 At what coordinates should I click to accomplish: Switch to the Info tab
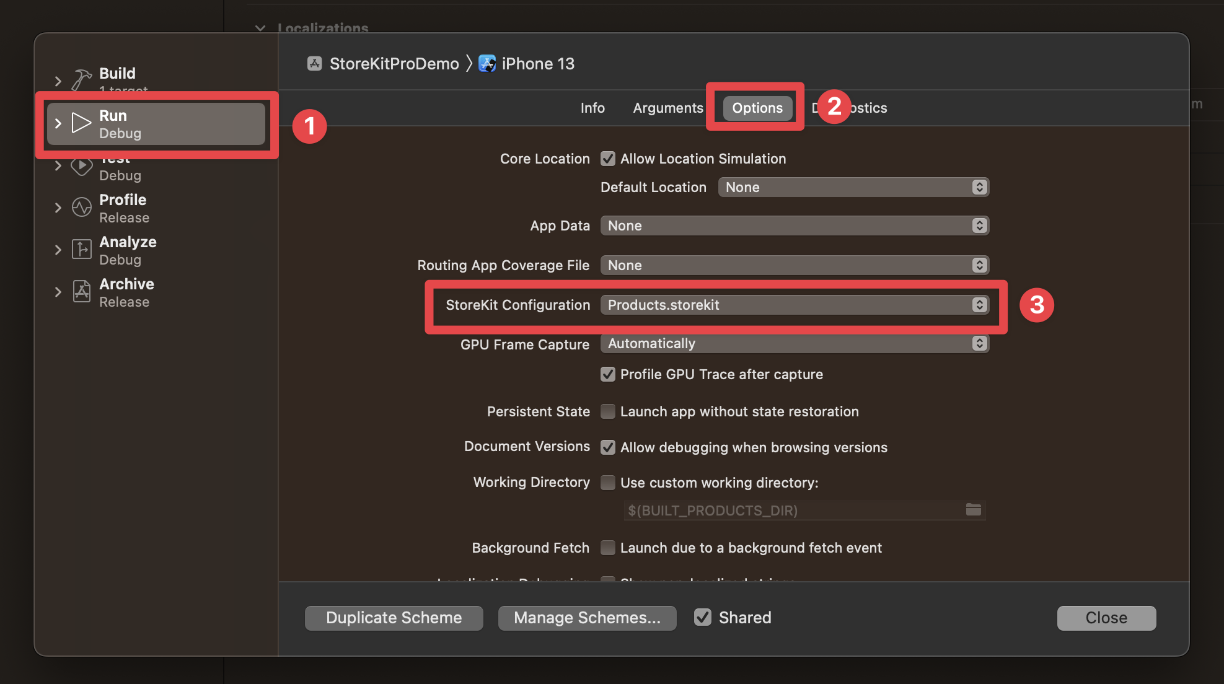coord(592,108)
